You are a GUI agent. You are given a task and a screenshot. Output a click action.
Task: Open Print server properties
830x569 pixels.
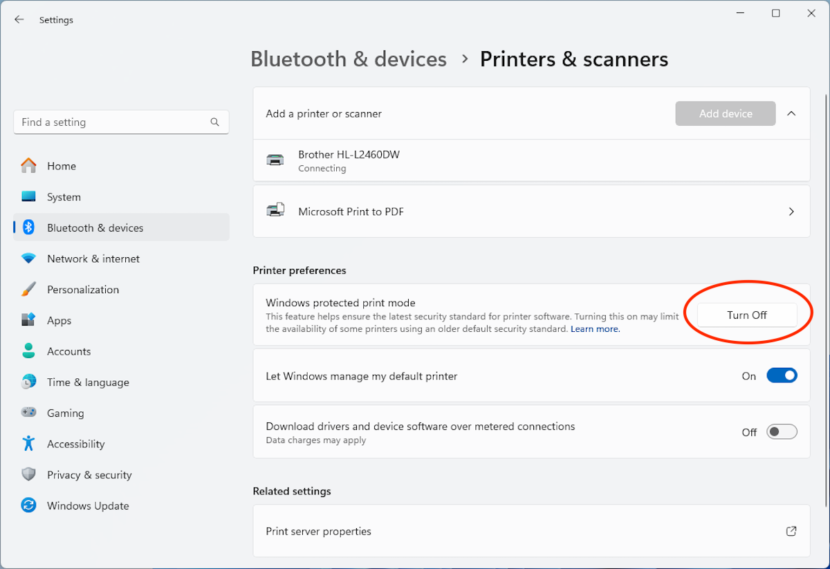[531, 531]
